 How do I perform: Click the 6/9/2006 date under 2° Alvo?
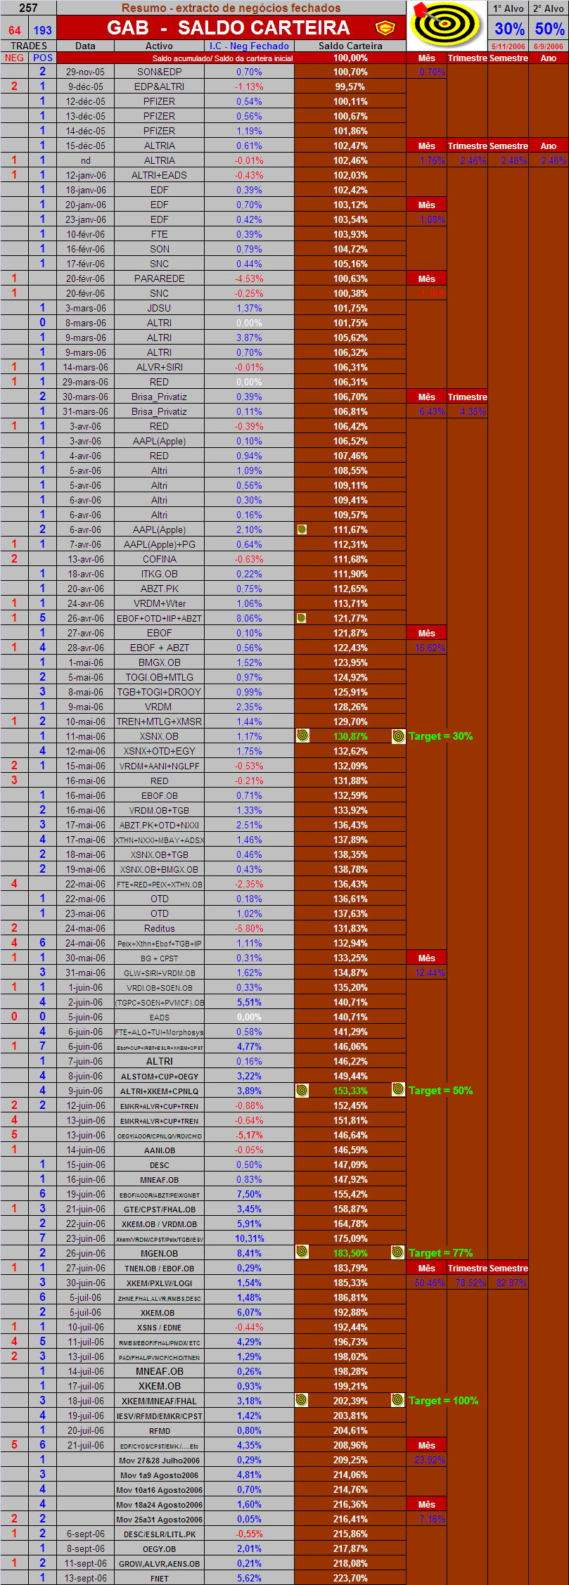click(549, 46)
